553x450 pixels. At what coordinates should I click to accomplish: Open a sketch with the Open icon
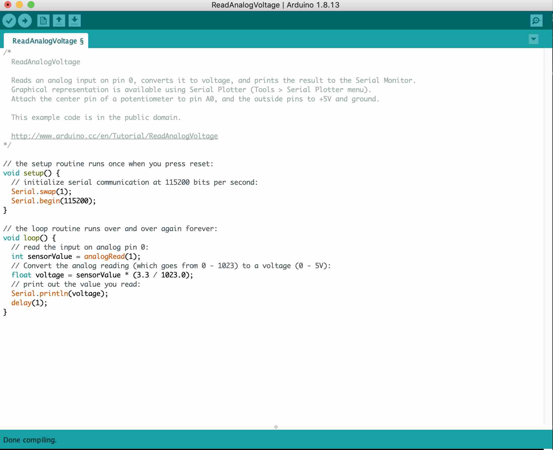[x=59, y=21]
